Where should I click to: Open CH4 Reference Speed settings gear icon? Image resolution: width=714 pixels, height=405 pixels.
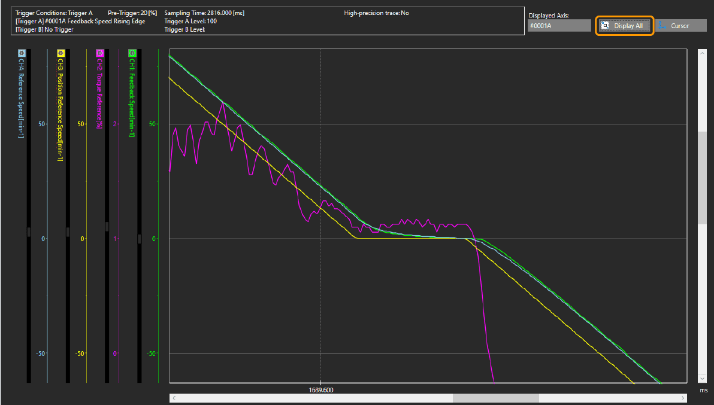point(22,53)
